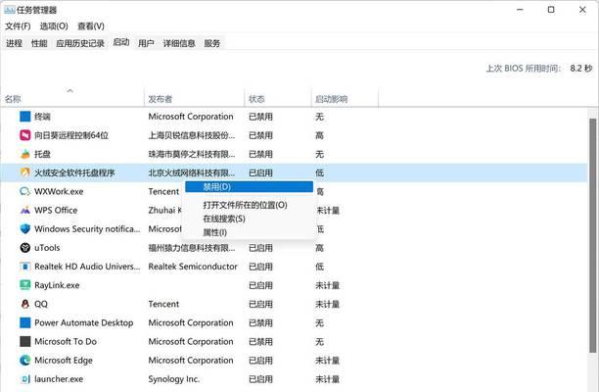Open the 详细信息 tab
This screenshot has width=599, height=392.
(179, 43)
